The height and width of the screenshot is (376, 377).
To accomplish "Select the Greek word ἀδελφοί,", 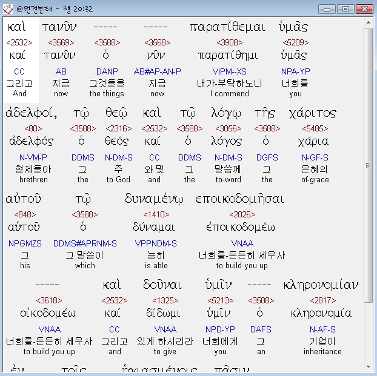I will coord(32,113).
